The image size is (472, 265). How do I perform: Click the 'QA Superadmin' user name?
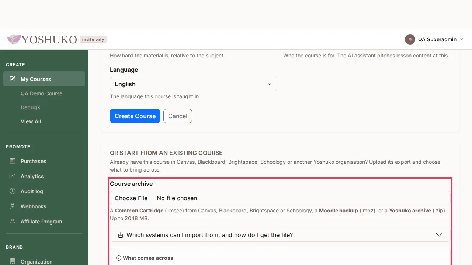[437, 39]
